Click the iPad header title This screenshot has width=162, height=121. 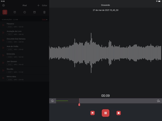tap(25, 5)
